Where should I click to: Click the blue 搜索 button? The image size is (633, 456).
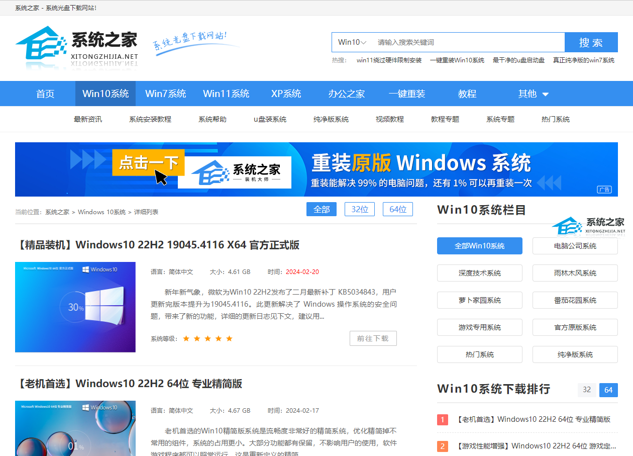pos(591,42)
